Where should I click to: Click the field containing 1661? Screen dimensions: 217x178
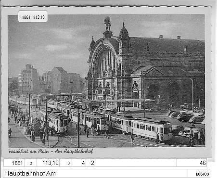pos(14,163)
